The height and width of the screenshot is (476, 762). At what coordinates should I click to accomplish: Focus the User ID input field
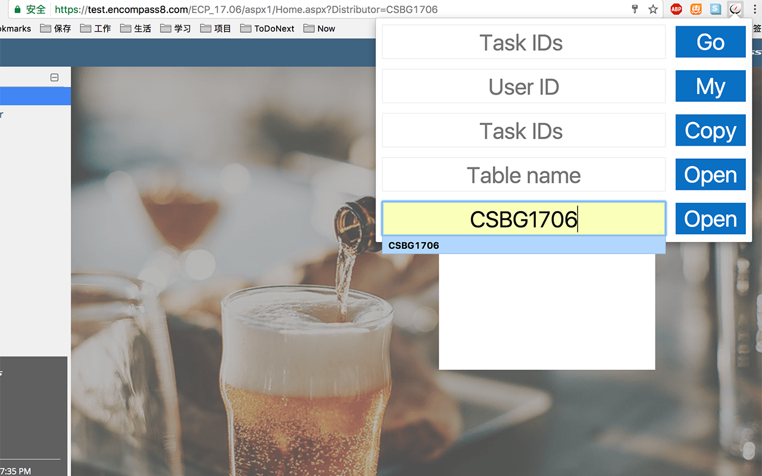524,86
